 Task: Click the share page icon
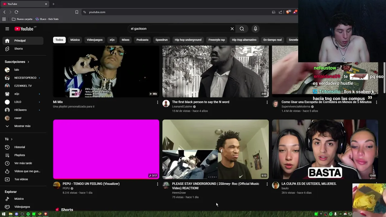click(x=280, y=12)
